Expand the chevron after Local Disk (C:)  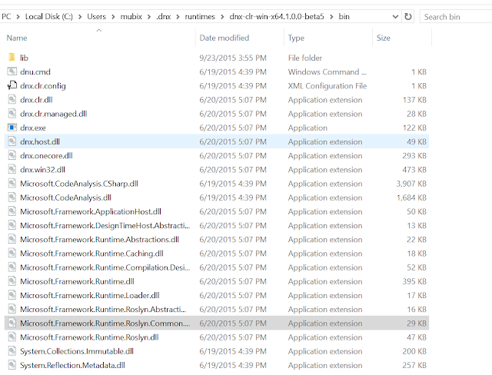tap(80, 17)
